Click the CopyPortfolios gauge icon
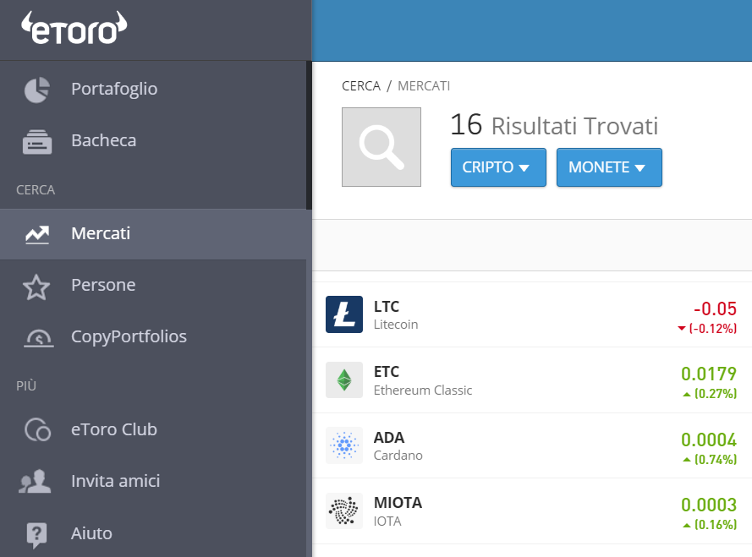This screenshot has width=752, height=557. click(x=38, y=338)
